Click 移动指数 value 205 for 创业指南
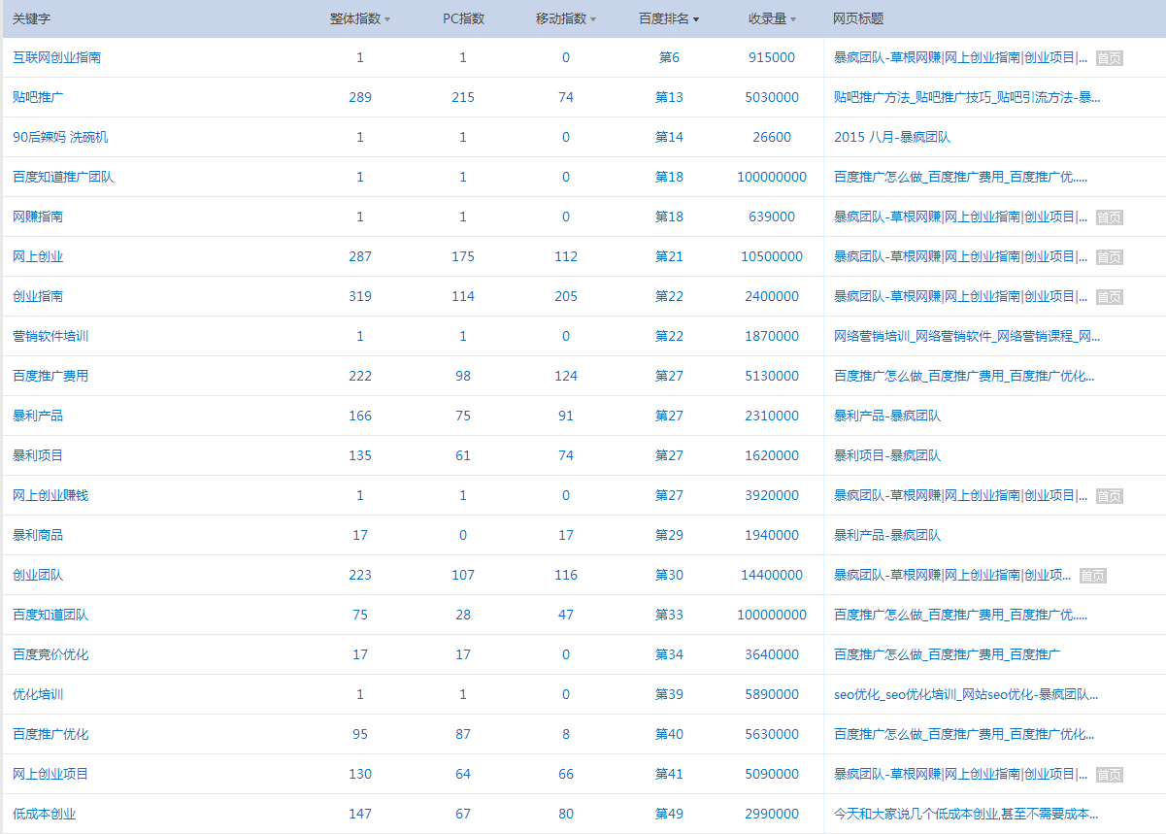Screen dimensions: 1166x834 566,296
